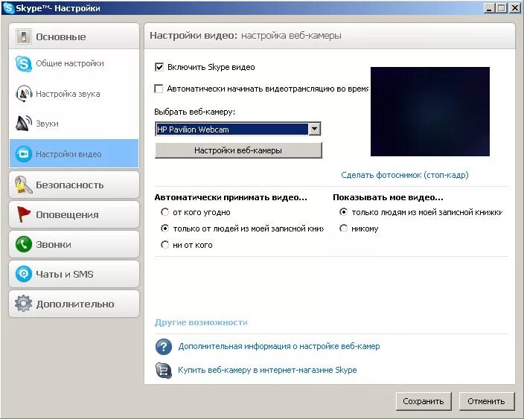
Task: Click the webcam video preview
Action: pyautogui.click(x=430, y=112)
